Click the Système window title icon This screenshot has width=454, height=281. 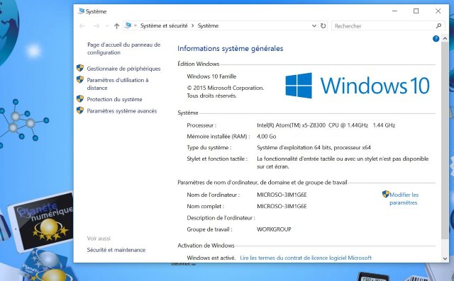[x=81, y=11]
